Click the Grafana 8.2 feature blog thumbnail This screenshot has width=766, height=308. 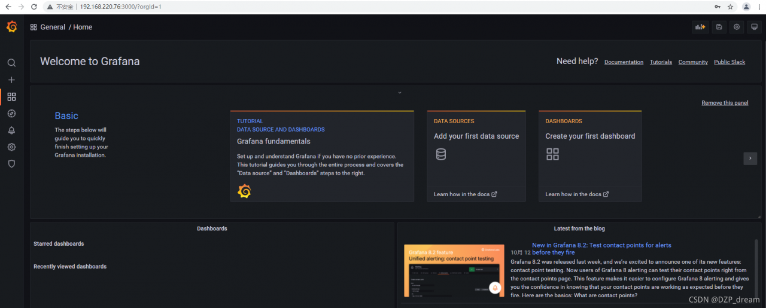pyautogui.click(x=454, y=270)
